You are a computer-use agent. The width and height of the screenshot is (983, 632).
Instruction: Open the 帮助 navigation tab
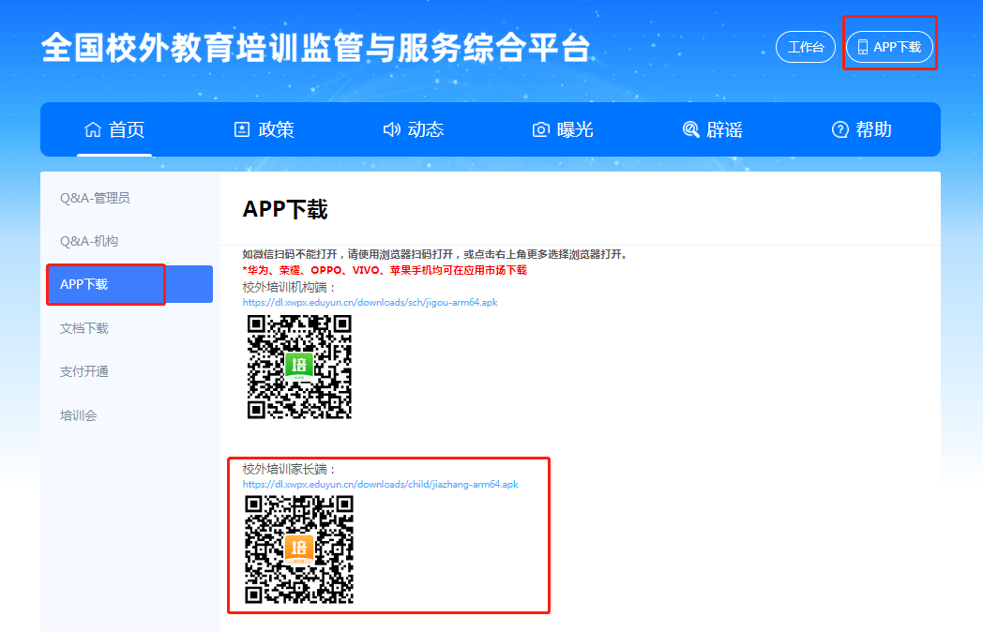(862, 129)
